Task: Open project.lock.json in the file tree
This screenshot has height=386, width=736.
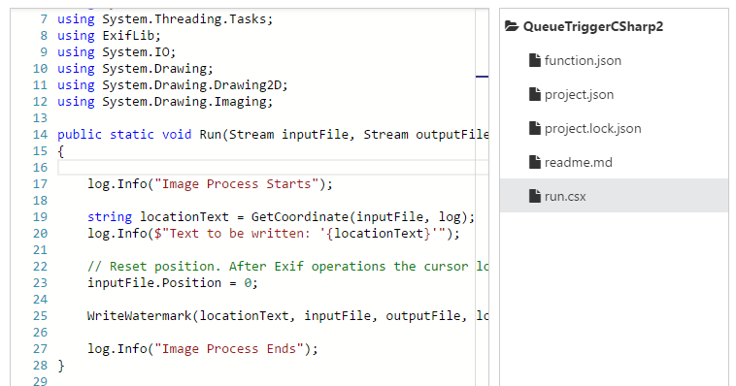Action: (592, 129)
